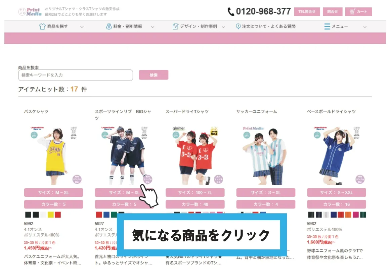Select the yellow swatch under バスケシャツ
Screen dimensions: 390x280
pyautogui.click(x=50, y=215)
